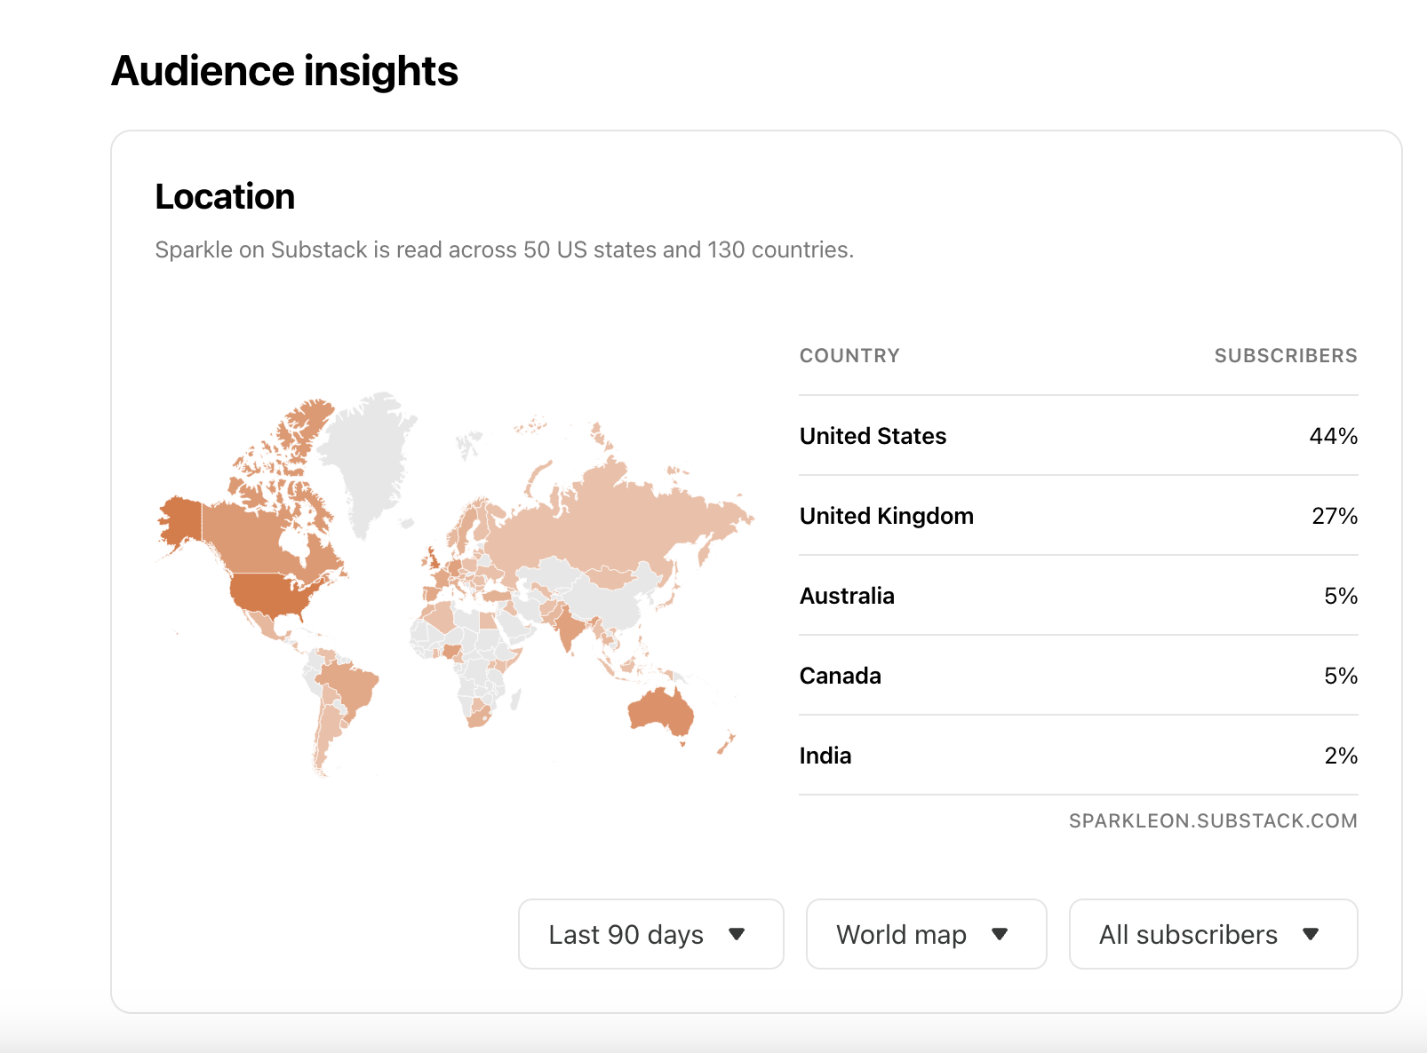The image size is (1427, 1053).
Task: Open the World map view dropdown
Action: [925, 934]
